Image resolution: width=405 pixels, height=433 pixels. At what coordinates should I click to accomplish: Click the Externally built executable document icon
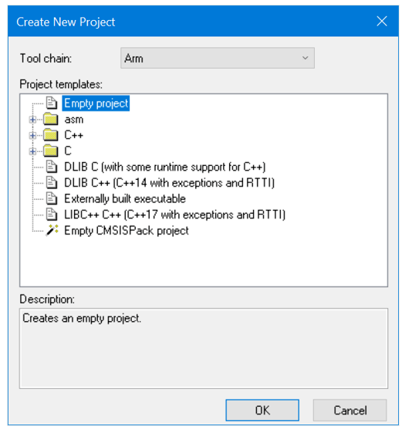tap(52, 198)
